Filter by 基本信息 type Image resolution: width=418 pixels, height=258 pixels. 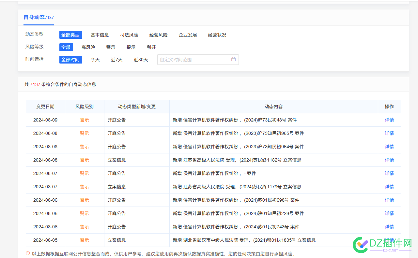tap(100, 35)
